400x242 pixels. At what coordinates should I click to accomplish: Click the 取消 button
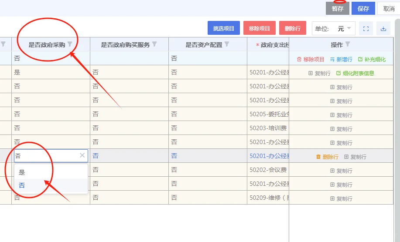click(x=389, y=8)
